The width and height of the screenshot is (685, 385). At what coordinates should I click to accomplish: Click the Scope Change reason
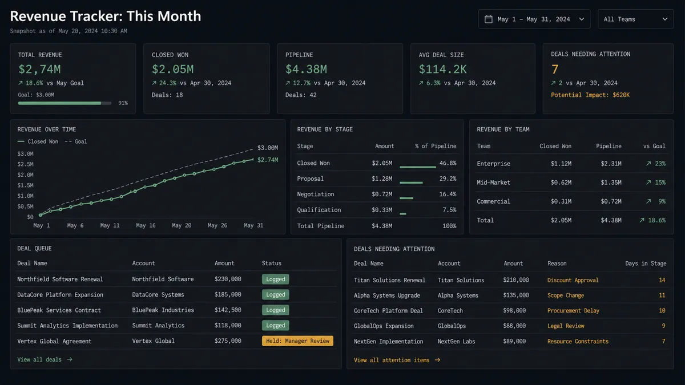(x=566, y=295)
